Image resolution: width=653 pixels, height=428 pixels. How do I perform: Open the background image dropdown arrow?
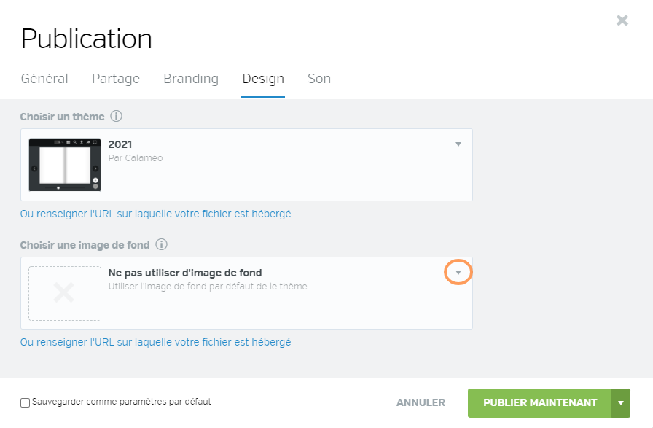(458, 273)
